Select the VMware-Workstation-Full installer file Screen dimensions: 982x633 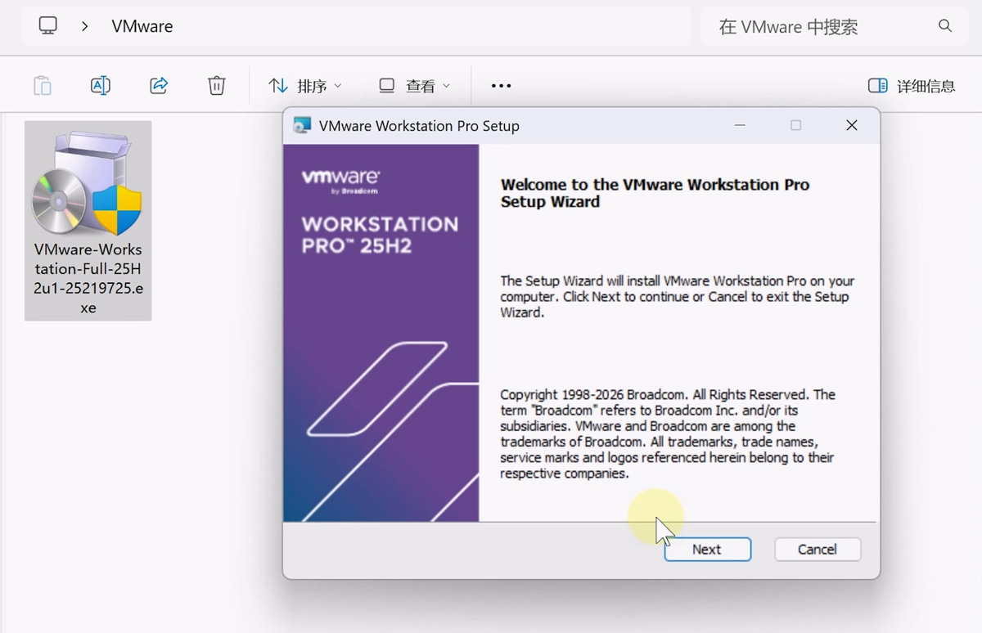point(88,219)
